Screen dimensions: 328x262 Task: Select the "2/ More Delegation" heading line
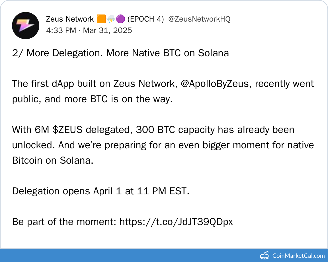click(120, 53)
